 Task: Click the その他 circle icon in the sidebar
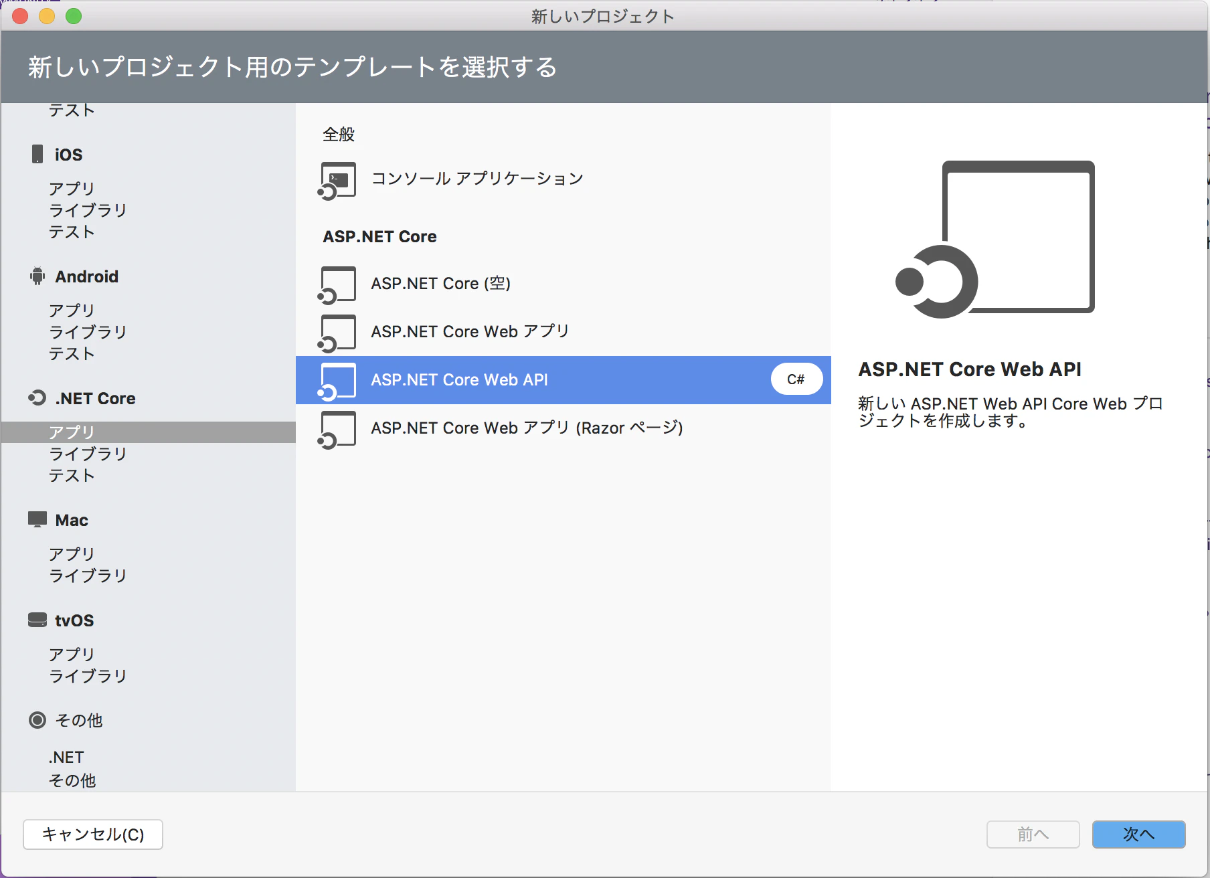tap(37, 720)
